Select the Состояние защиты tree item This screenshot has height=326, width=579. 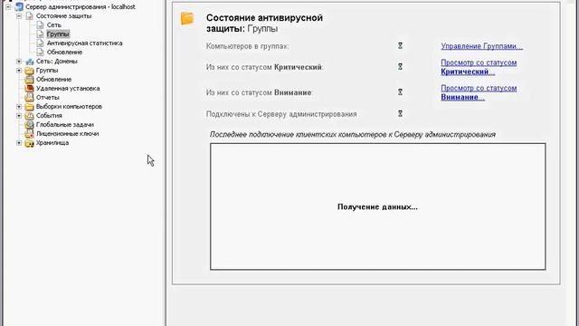click(x=63, y=16)
